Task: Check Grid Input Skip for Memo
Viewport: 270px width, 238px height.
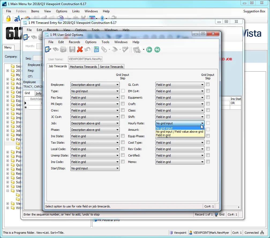Action: (208, 162)
